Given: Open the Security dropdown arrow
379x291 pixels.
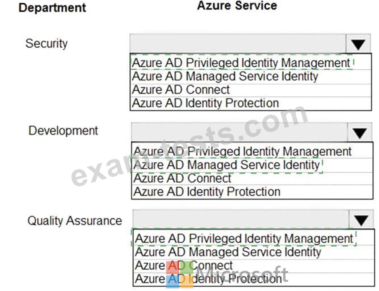Looking at the screenshot, I should (x=358, y=44).
